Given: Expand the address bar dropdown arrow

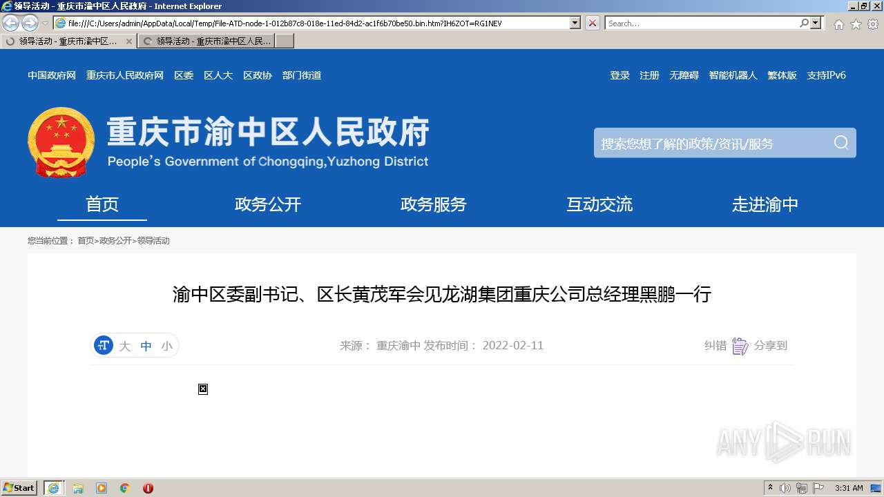Looking at the screenshot, I should 575,23.
